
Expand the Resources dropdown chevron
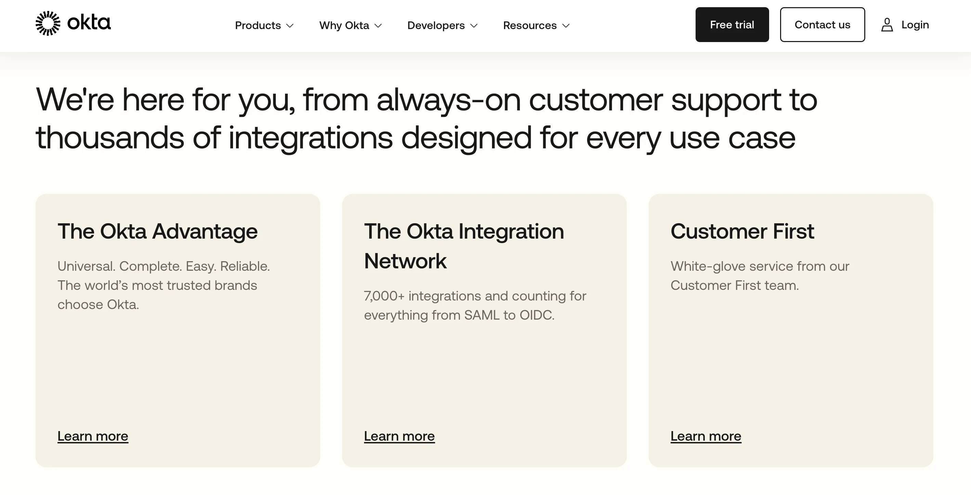click(x=567, y=26)
